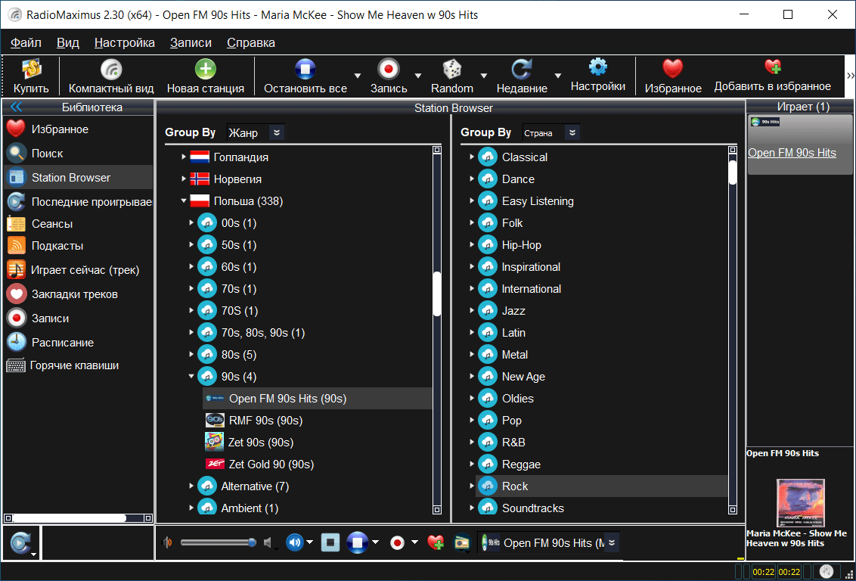Screen dimensions: 856x581
Task: Open the Настройка menu
Action: coord(125,42)
